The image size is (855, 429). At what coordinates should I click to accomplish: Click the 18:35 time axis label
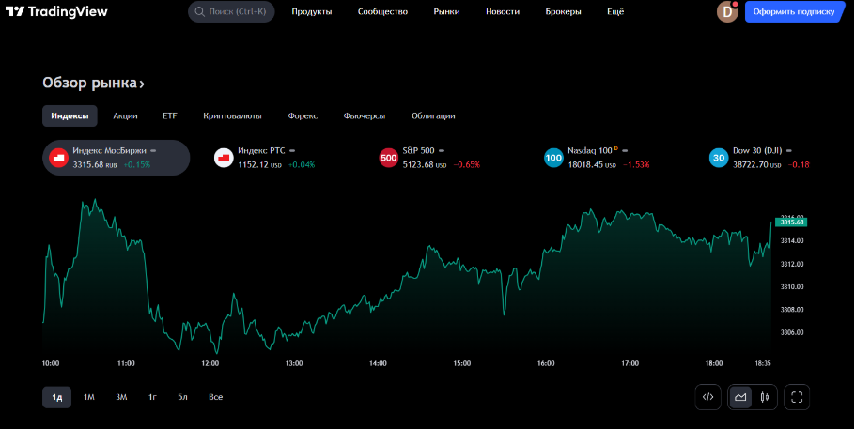point(762,363)
